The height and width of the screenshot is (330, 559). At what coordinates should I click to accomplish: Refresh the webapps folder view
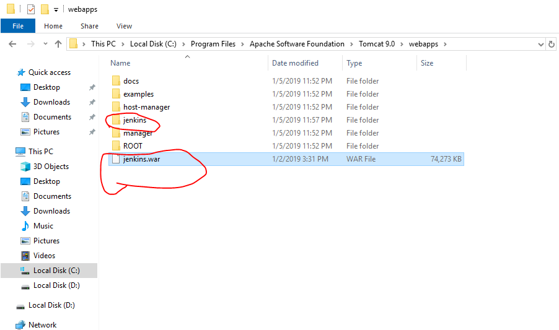(552, 44)
